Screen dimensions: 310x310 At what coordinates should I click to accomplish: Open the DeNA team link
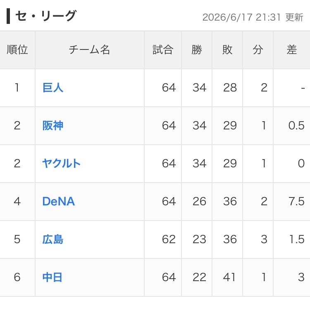[58, 202]
